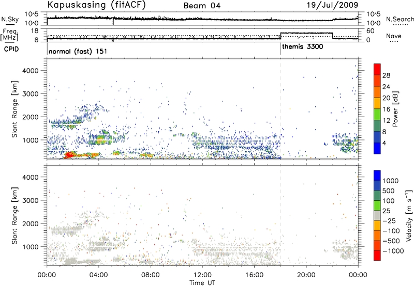Click the 19/Jul/2009 date label
Screen dimensions: 414x286
pos(332,5)
